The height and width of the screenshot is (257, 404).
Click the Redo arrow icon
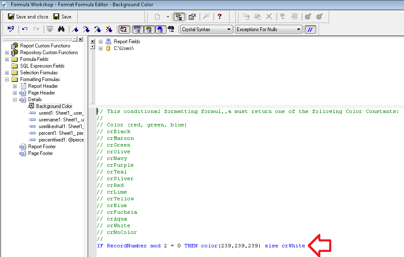[x=36, y=29]
